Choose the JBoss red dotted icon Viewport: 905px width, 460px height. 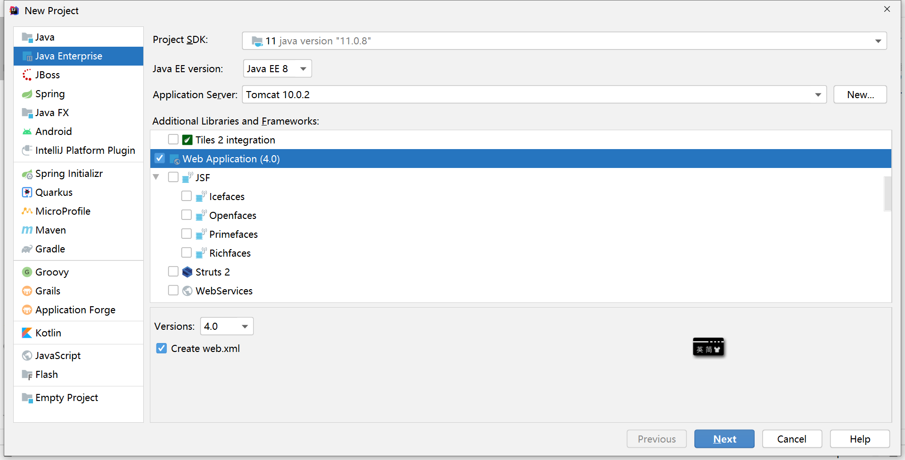point(27,75)
